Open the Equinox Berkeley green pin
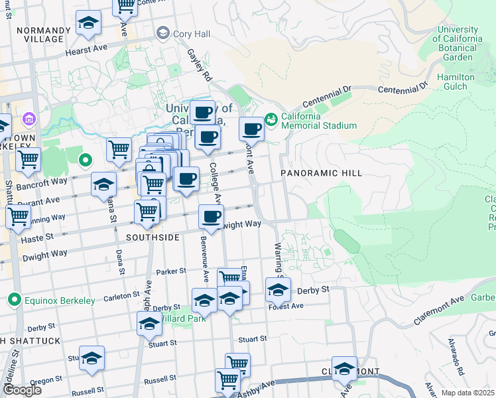The image size is (496, 398). pos(14,300)
